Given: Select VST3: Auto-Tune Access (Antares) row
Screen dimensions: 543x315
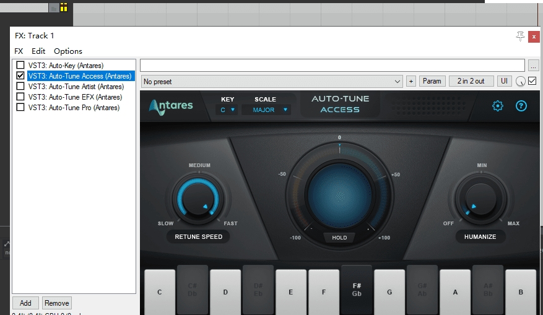Looking at the screenshot, I should tap(80, 76).
